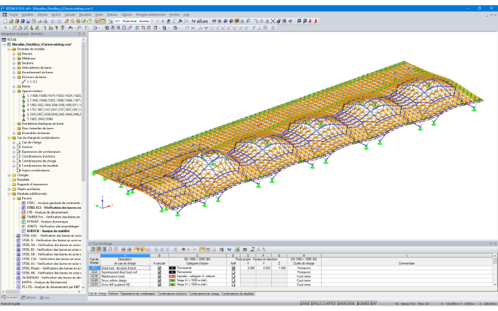Open RSBUCK stability analysis module
The height and width of the screenshot is (311, 498).
pos(45,231)
